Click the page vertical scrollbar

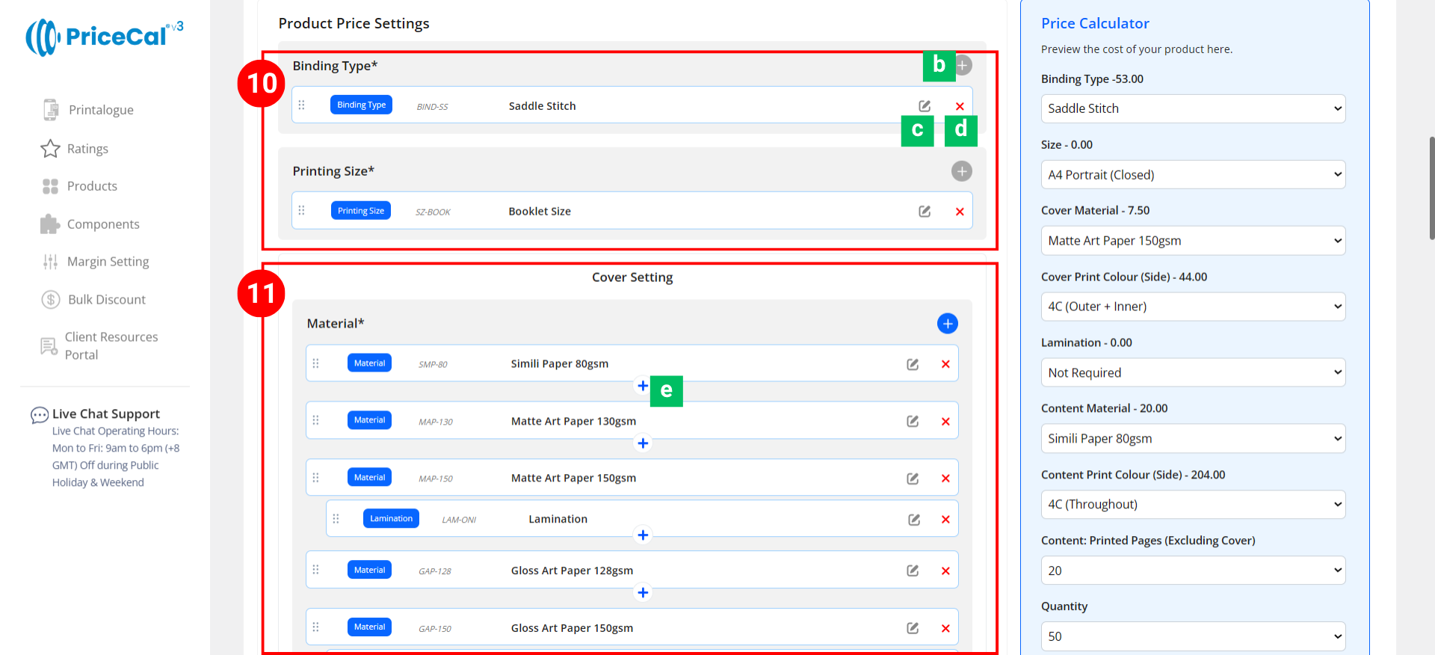pos(1431,187)
